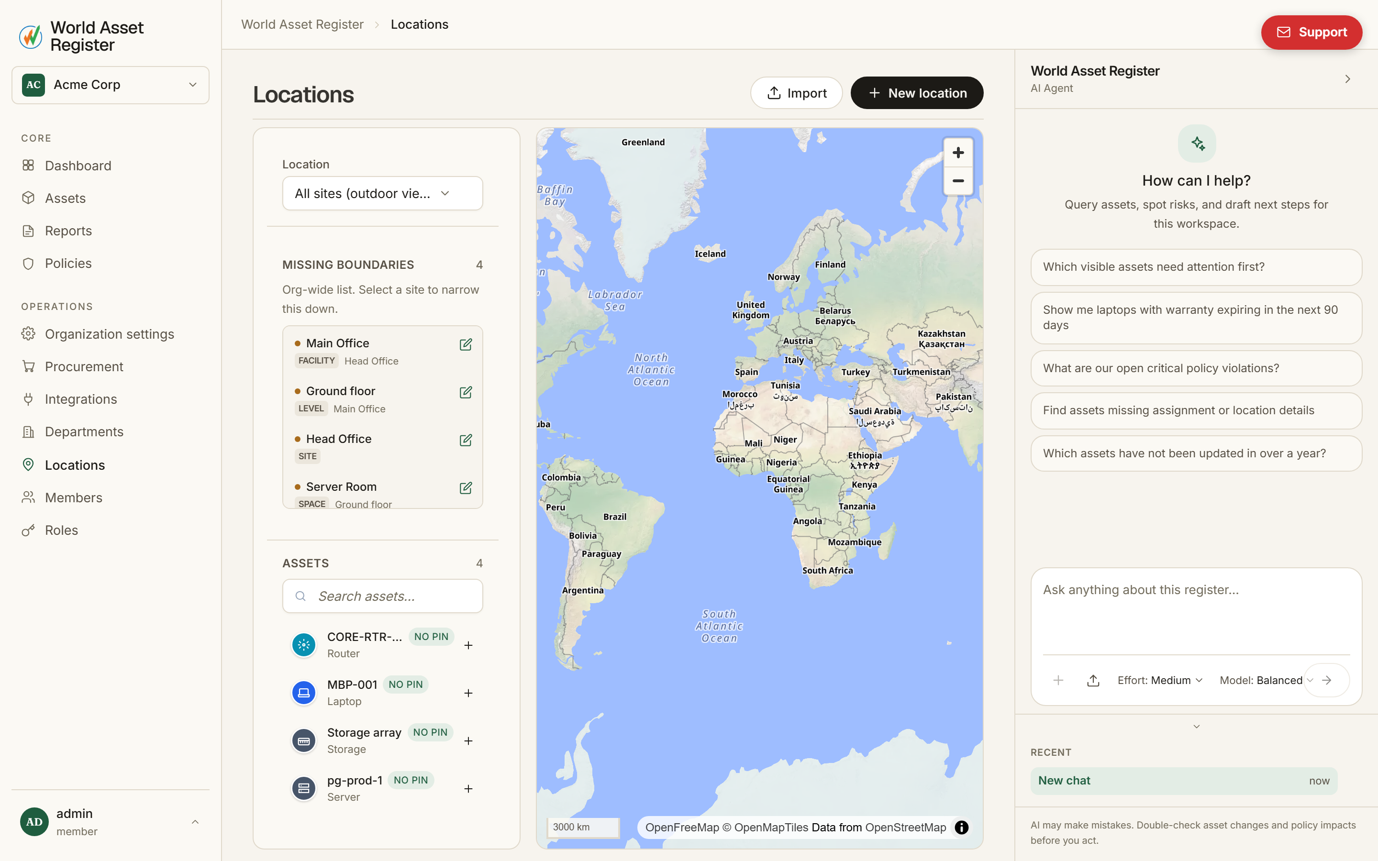Click the MBP-001 laptop asset icon
This screenshot has height=861, width=1378.
[303, 693]
